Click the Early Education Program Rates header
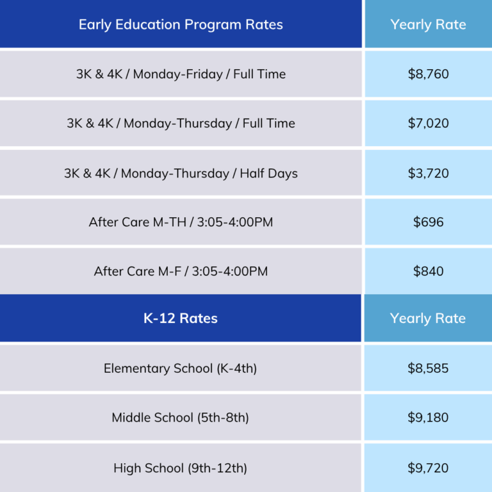Screen dimensions: 492x492 click(x=181, y=25)
